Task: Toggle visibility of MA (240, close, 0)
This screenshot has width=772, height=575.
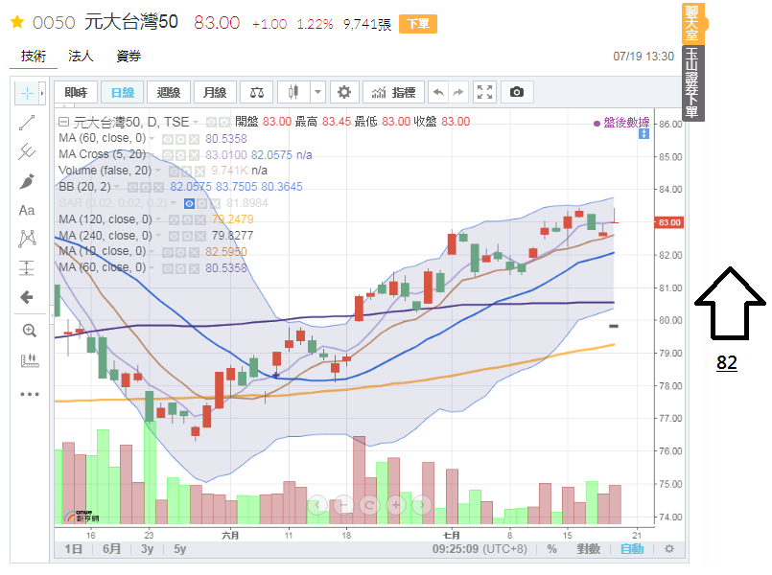Action: [174, 236]
